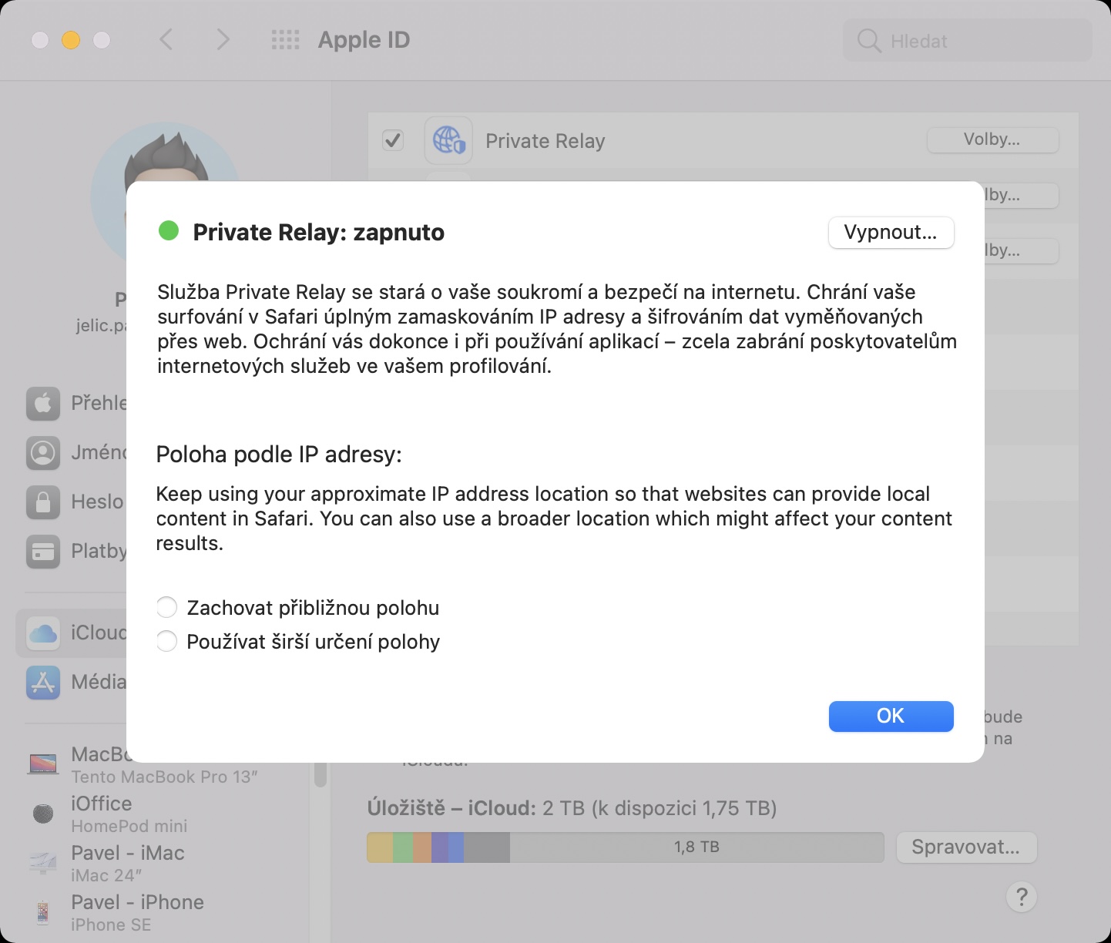Open the Platby section card icon
The height and width of the screenshot is (943, 1111).
coord(43,551)
